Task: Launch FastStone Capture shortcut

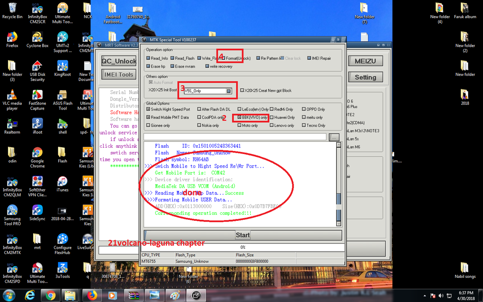Action: tap(37, 100)
